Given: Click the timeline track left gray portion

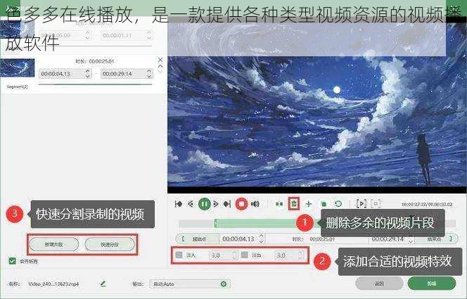Looking at the screenshot, I should [196, 223].
